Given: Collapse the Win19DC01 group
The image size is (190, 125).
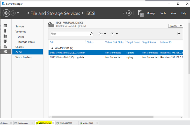Looking at the screenshot, I should tap(52, 48).
